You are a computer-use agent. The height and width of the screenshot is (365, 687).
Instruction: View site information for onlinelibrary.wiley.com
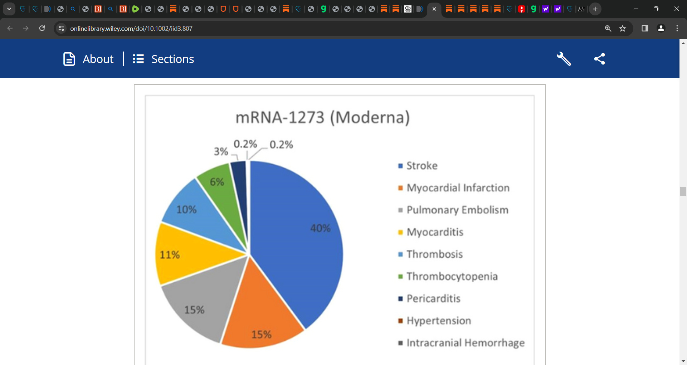62,28
